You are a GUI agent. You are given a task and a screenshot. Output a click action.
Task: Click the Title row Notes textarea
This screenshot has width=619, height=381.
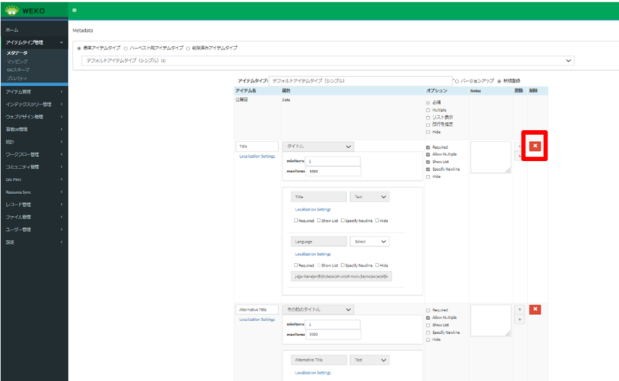pyautogui.click(x=490, y=157)
